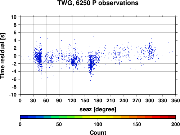180x135 pixels.
Task: Click y-axis tick label "10"
Action: [14, 17]
